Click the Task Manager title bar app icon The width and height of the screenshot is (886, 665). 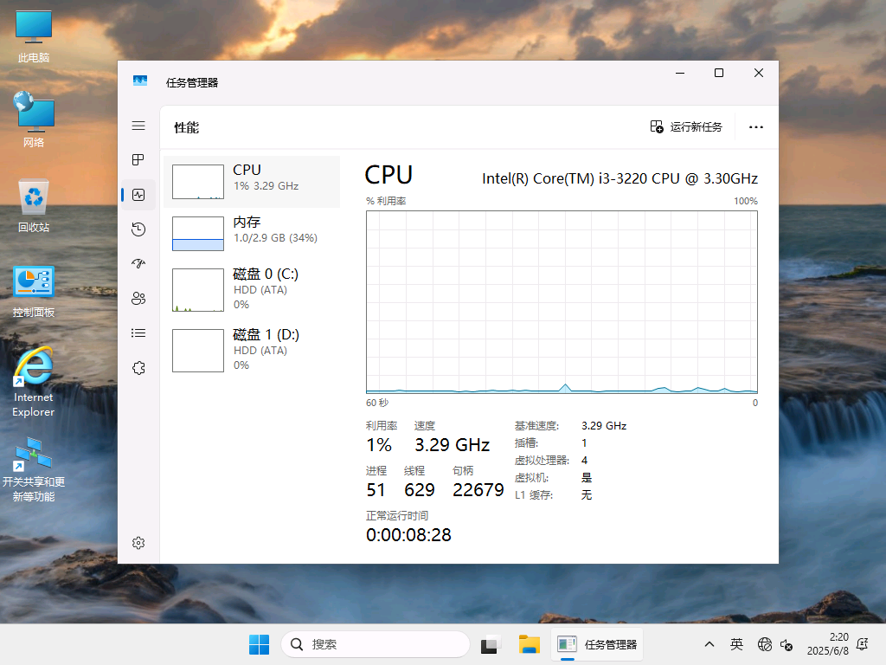point(140,81)
